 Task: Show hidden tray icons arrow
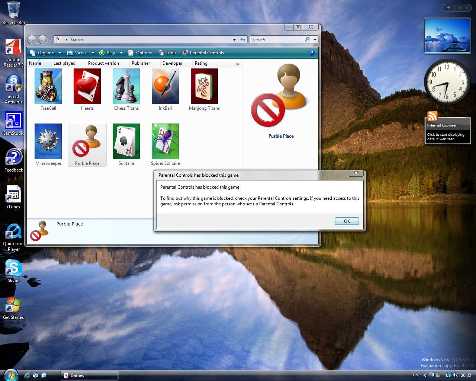click(425, 375)
